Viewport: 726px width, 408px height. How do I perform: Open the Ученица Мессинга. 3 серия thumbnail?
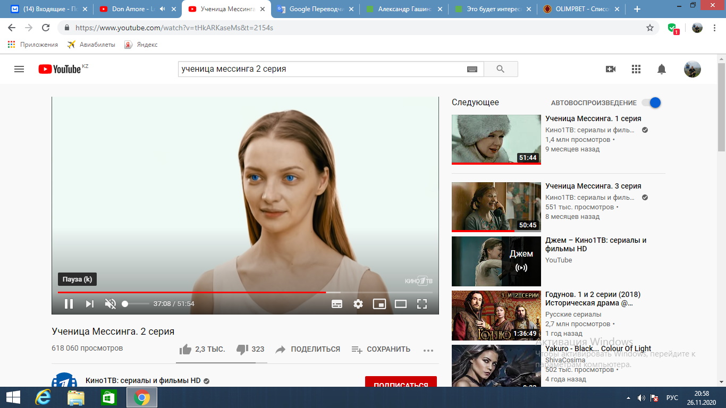[496, 207]
